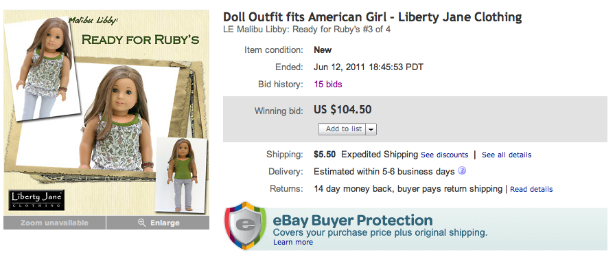Click the Ready for Ruby's image heading
The image size is (615, 257).
click(x=141, y=40)
